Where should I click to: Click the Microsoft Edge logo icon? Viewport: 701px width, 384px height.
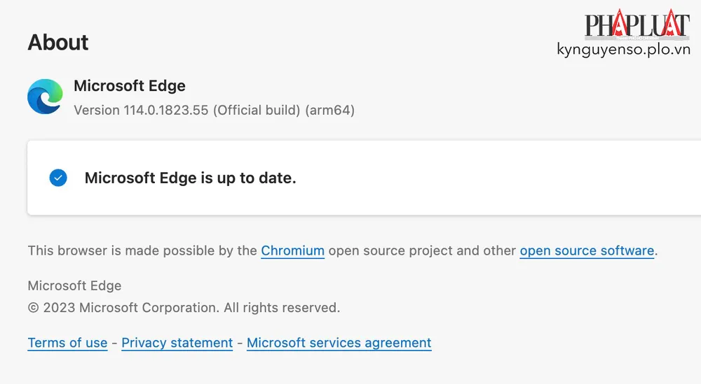45,97
